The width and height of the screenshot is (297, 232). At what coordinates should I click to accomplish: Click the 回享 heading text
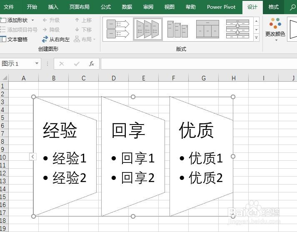(128, 130)
